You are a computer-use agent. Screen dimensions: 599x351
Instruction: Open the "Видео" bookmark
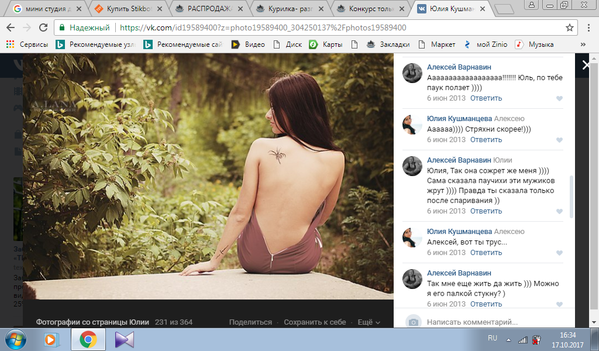tap(248, 44)
